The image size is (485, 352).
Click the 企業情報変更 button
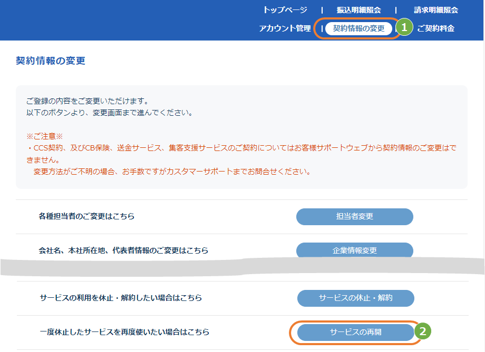[x=355, y=251]
